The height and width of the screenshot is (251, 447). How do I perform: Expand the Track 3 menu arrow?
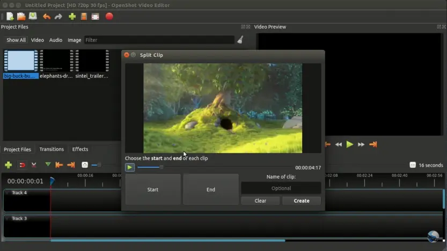(x=7, y=218)
